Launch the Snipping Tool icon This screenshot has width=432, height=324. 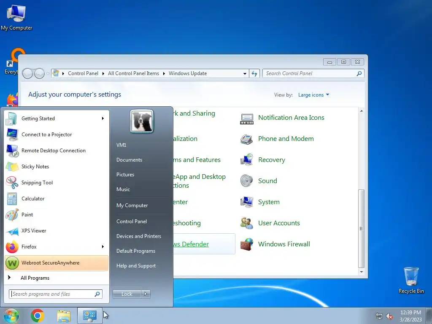coord(12,182)
